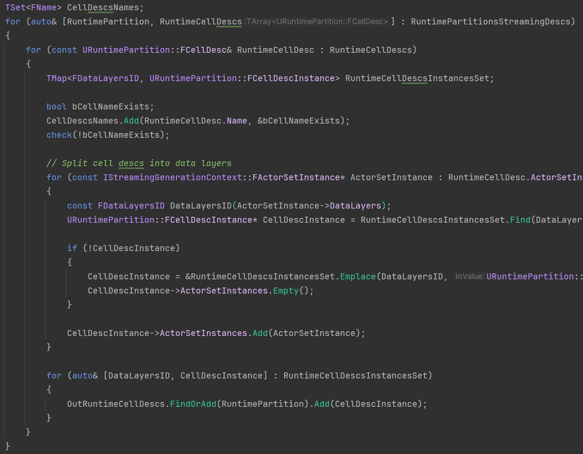Click the InValue: parameter hint
This screenshot has width=583, height=454.
coord(470,276)
